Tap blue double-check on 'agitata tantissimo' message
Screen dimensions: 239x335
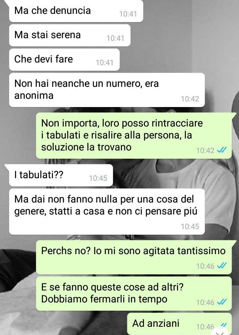222,265
